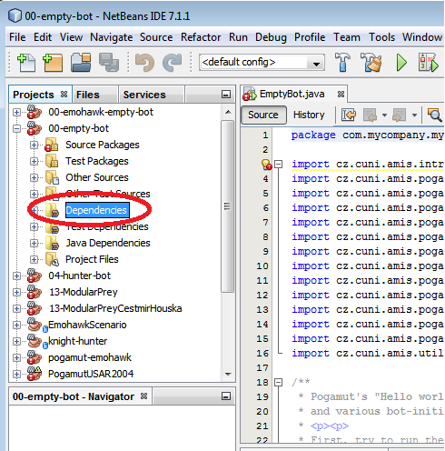Click the editor Back navigation icon
The image size is (445, 451).
371,115
